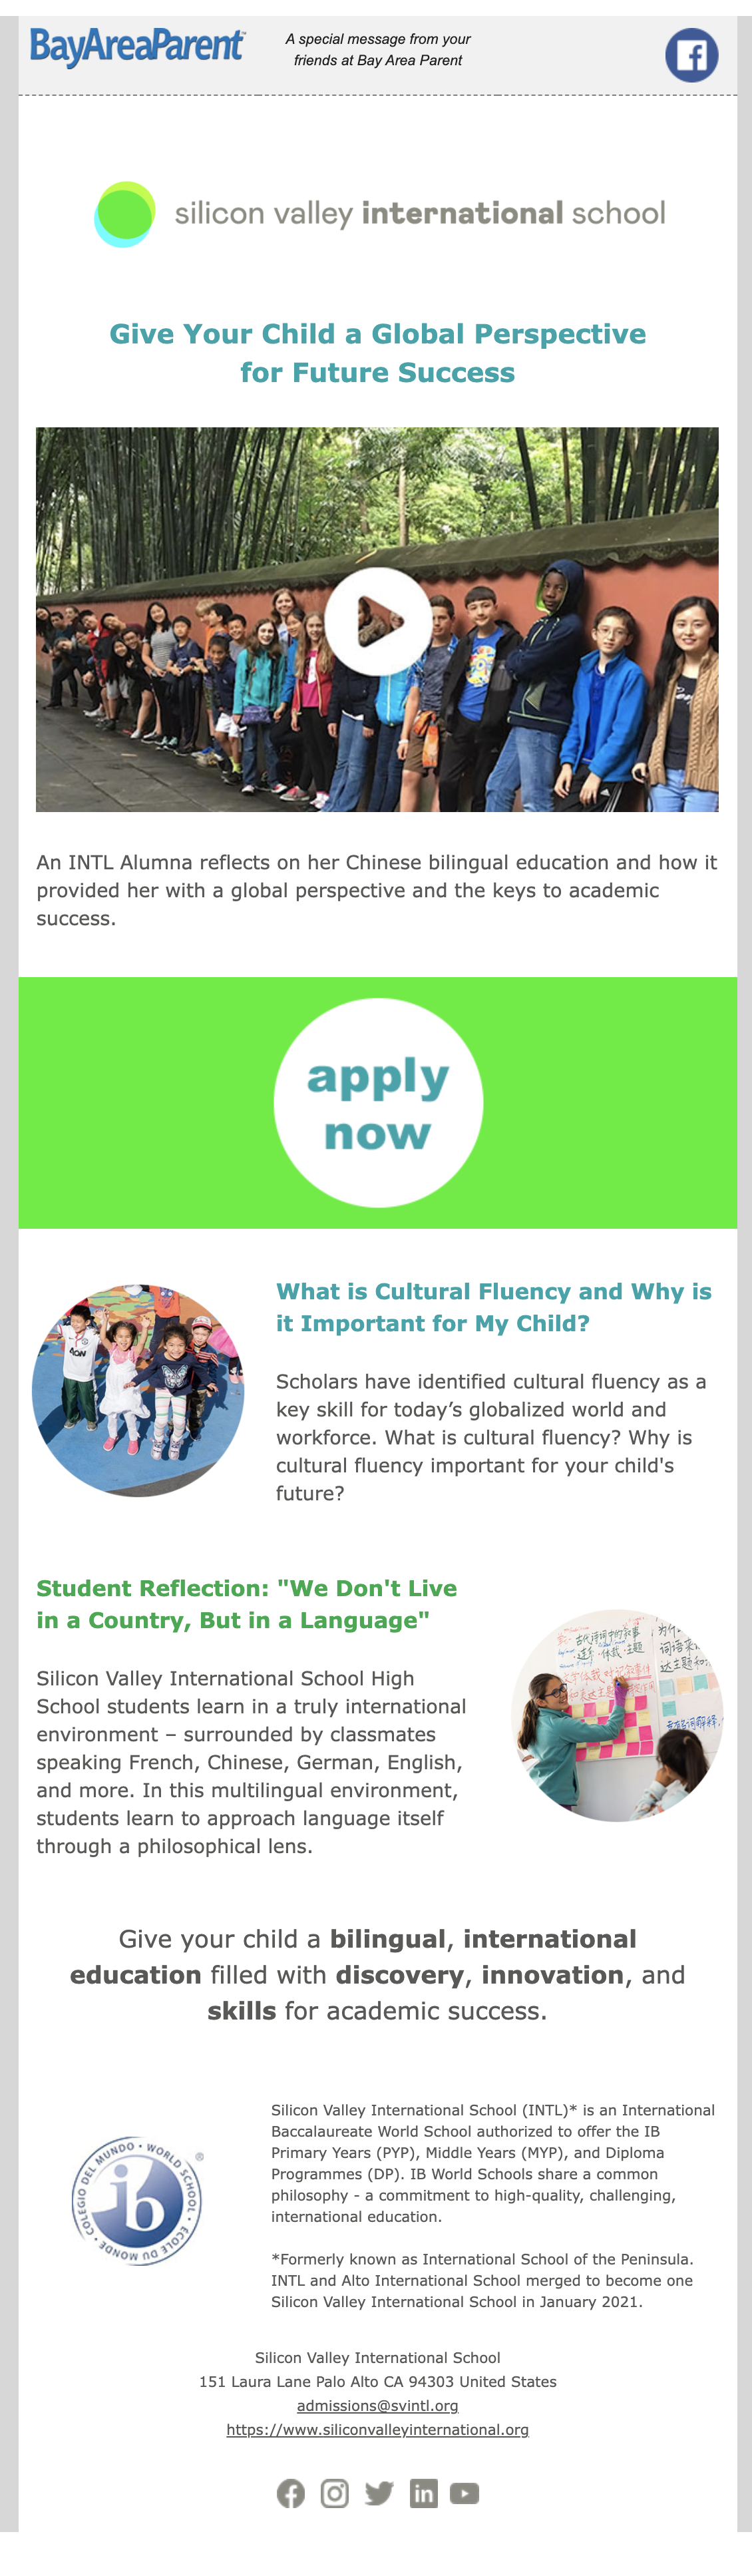Click the Silicon Valley International School logo
This screenshot has height=2576, width=752.
click(x=379, y=214)
